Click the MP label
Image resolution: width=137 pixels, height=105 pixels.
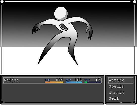(x=68, y=80)
